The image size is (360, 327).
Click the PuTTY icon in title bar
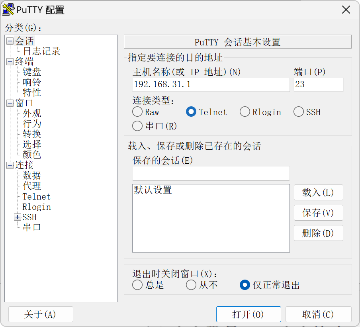[8, 10]
